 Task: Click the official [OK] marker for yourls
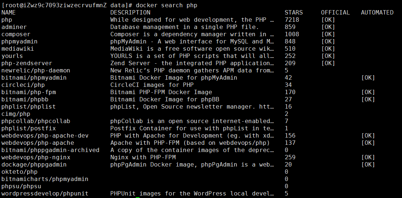point(328,56)
